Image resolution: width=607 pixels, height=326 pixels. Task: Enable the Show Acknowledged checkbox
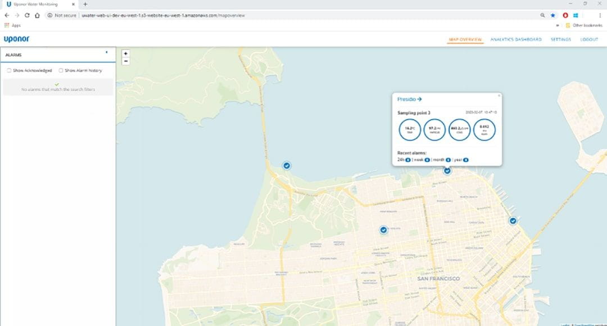9,71
